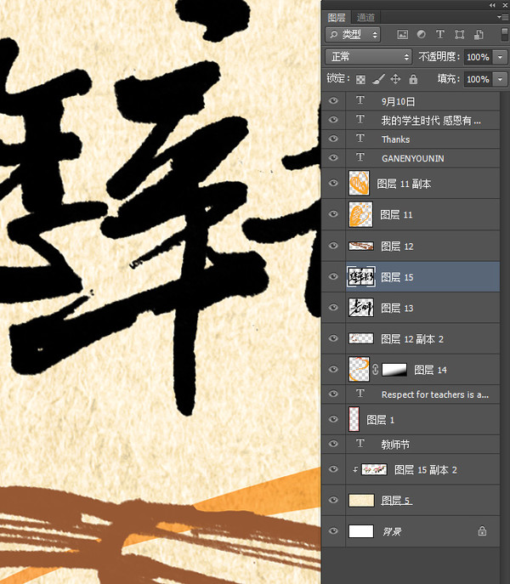The height and width of the screenshot is (584, 510).
Task: Hide the 9月10日 text layer
Action: pos(333,100)
